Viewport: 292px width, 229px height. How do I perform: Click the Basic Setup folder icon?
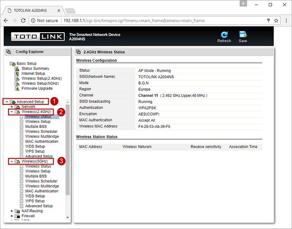[x=12, y=64]
